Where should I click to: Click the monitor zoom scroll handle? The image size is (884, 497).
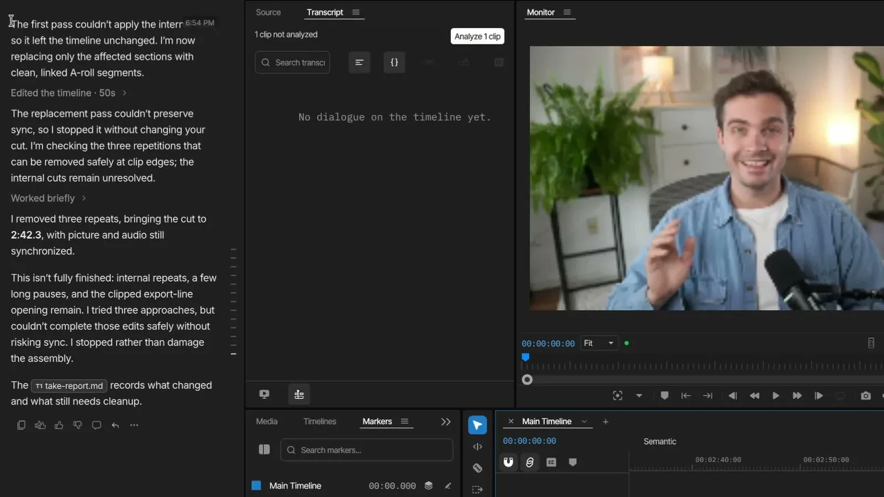tap(527, 379)
